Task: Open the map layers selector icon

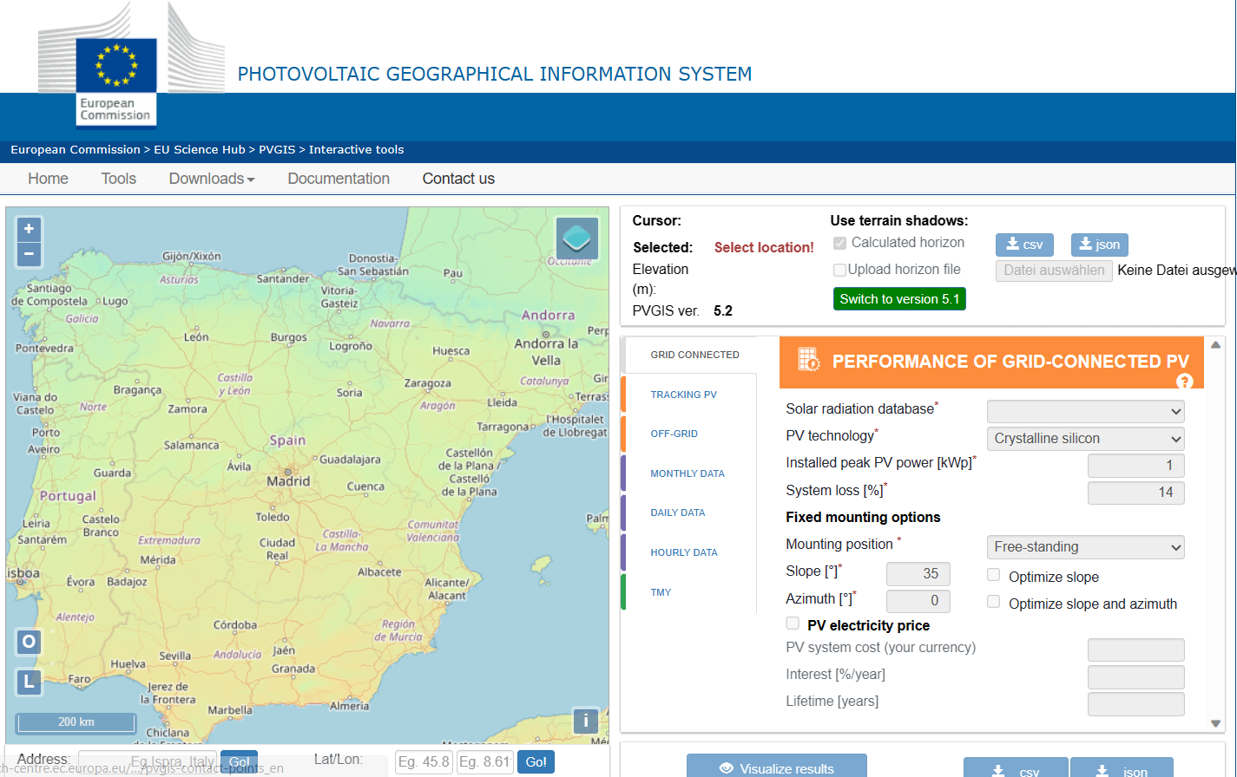Action: point(576,239)
